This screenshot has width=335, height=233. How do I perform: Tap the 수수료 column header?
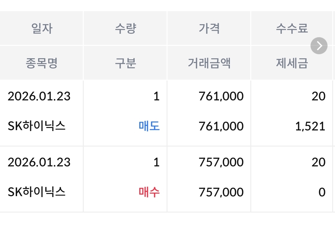point(292,29)
